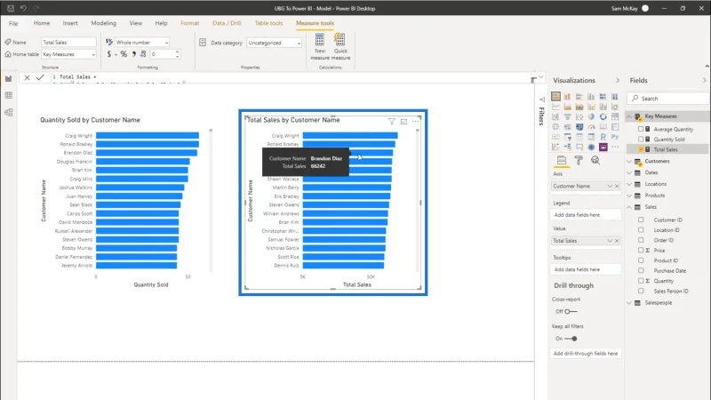Expand the Dates table
Screen dimensions: 711x400
coord(629,172)
